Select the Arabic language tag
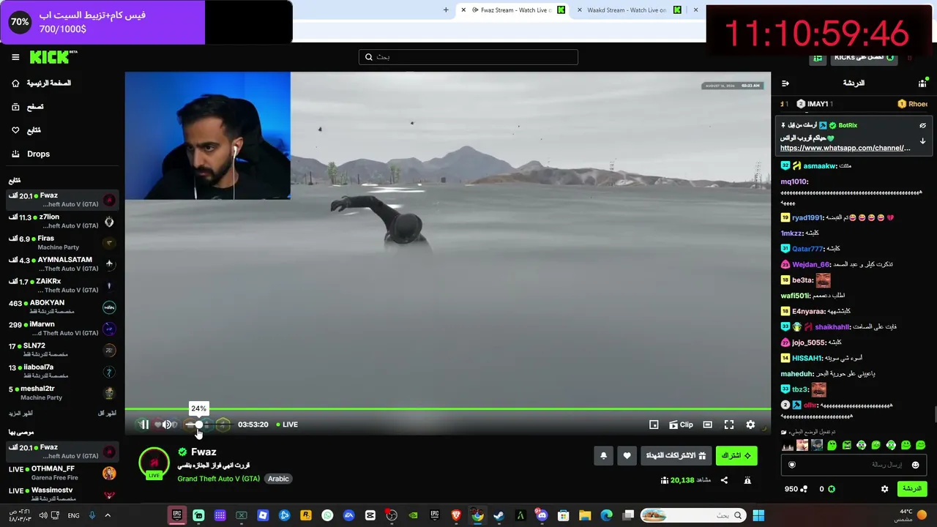This screenshot has height=527, width=937. click(278, 479)
